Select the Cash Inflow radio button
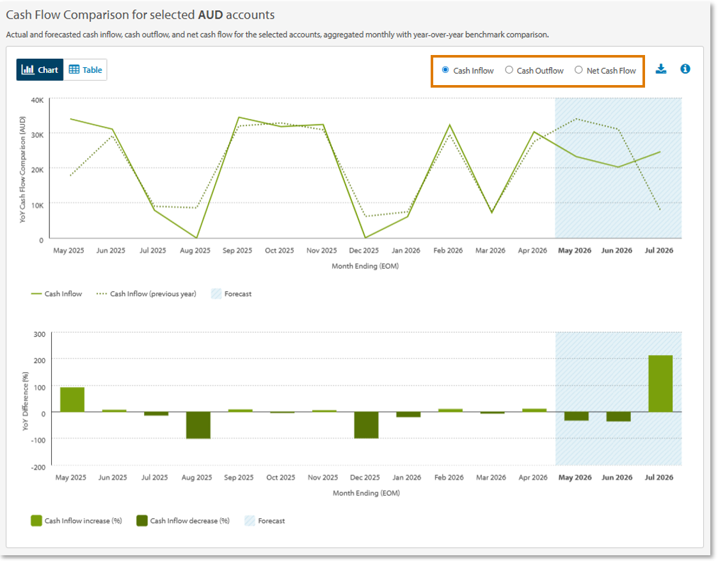Image resolution: width=718 pixels, height=561 pixels. pos(445,70)
